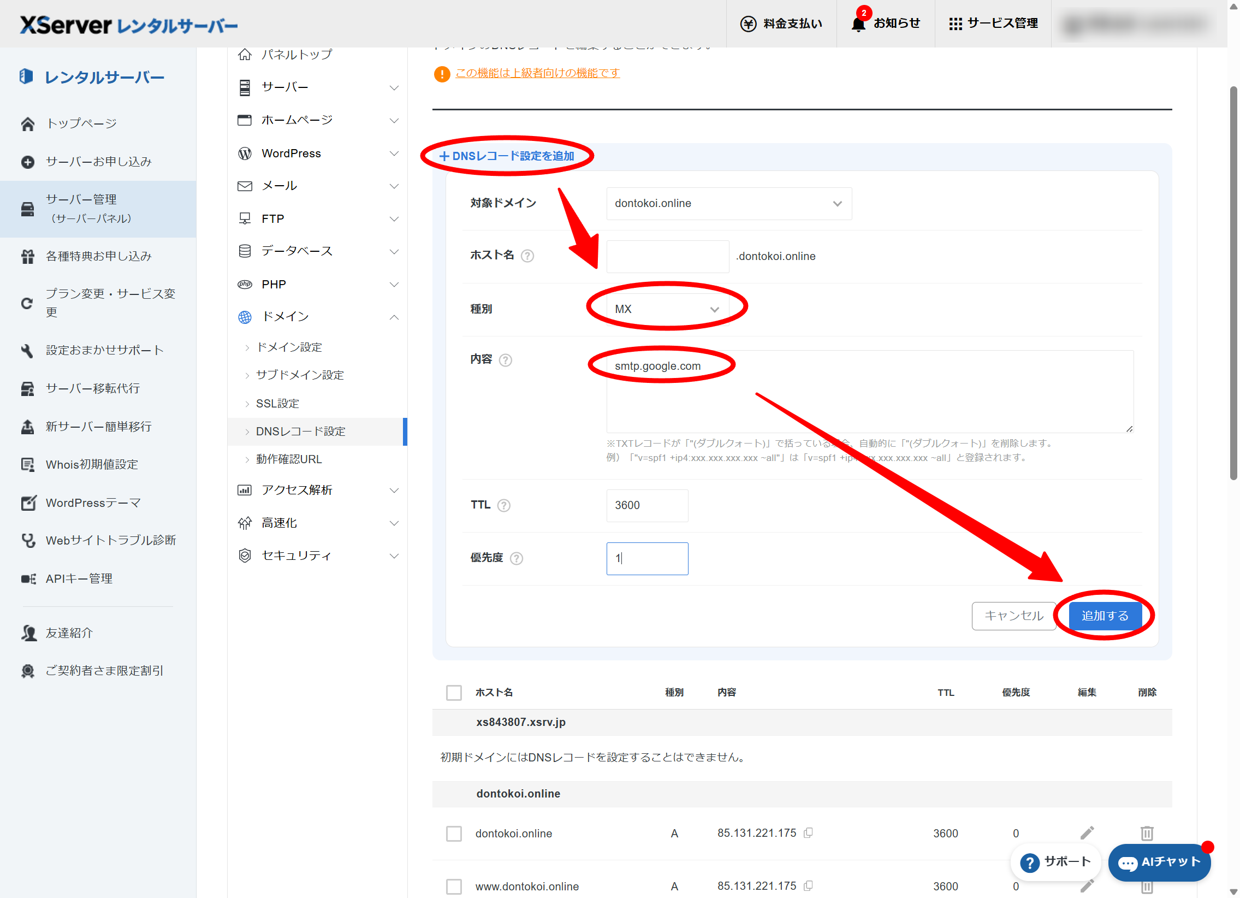Click help icon next to TTL
This screenshot has width=1240, height=898.
503,505
